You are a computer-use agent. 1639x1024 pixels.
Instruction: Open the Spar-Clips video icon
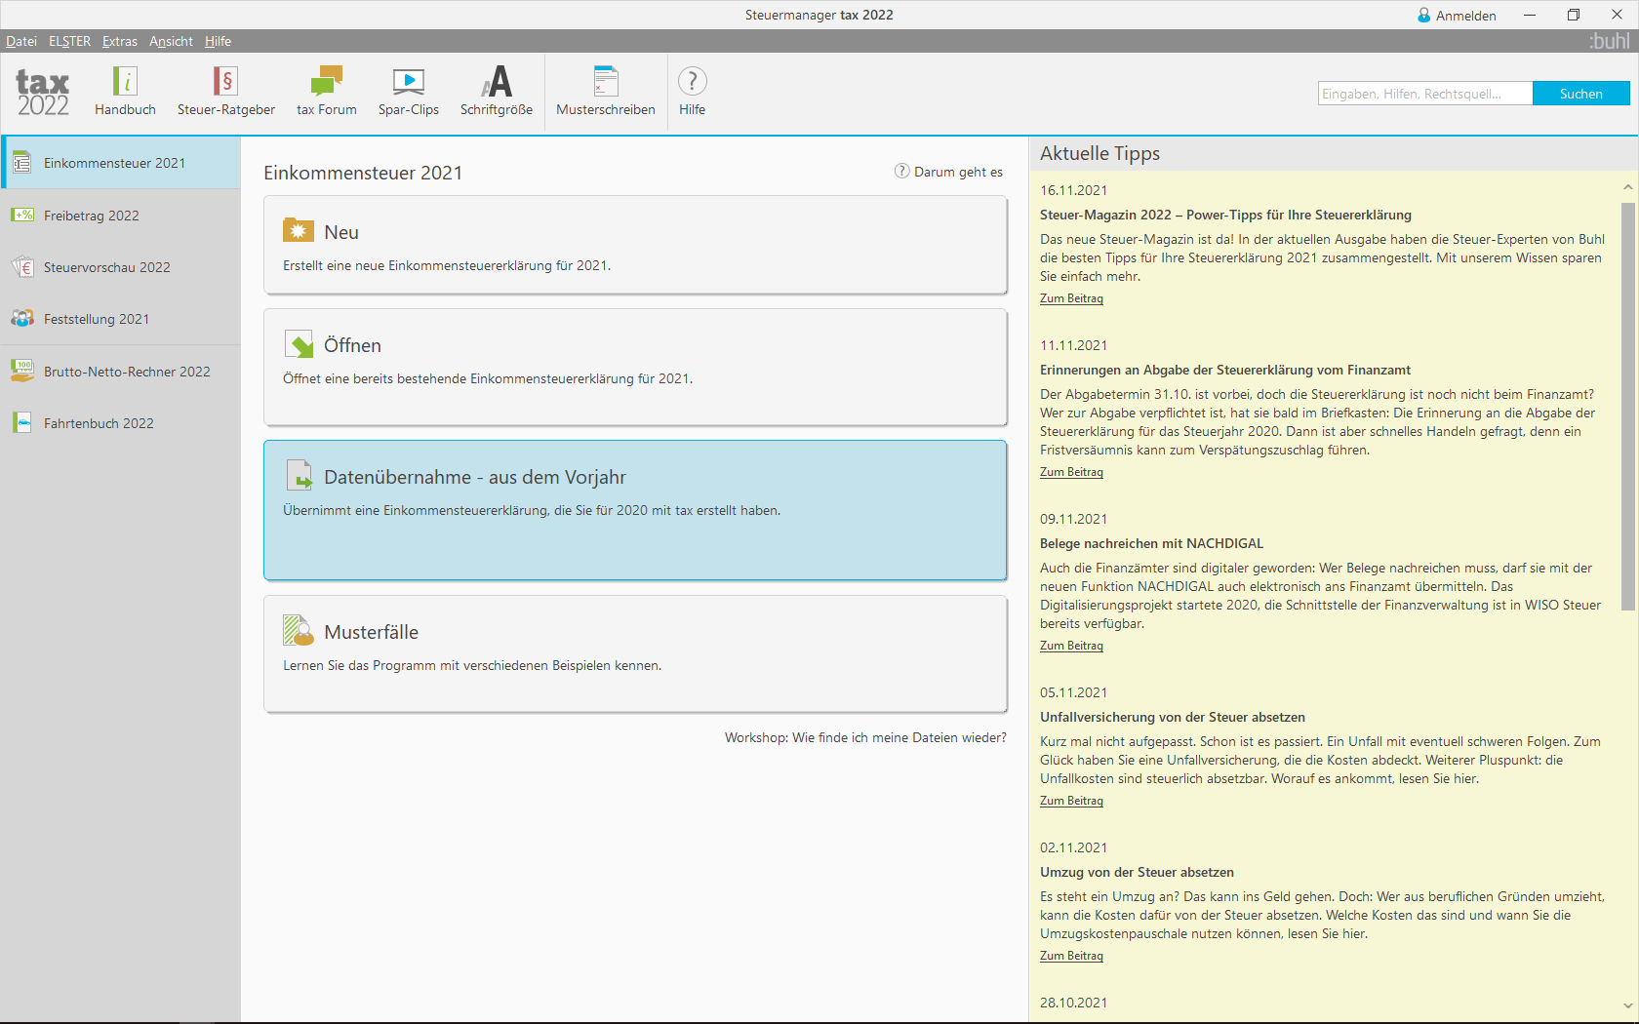pyautogui.click(x=409, y=81)
